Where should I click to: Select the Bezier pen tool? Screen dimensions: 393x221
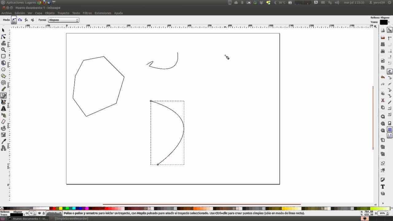click(x=3, y=95)
